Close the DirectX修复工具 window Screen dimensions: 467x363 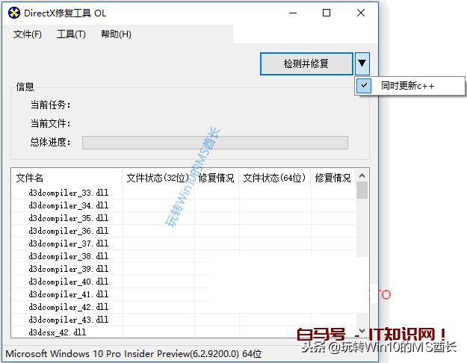click(361, 13)
